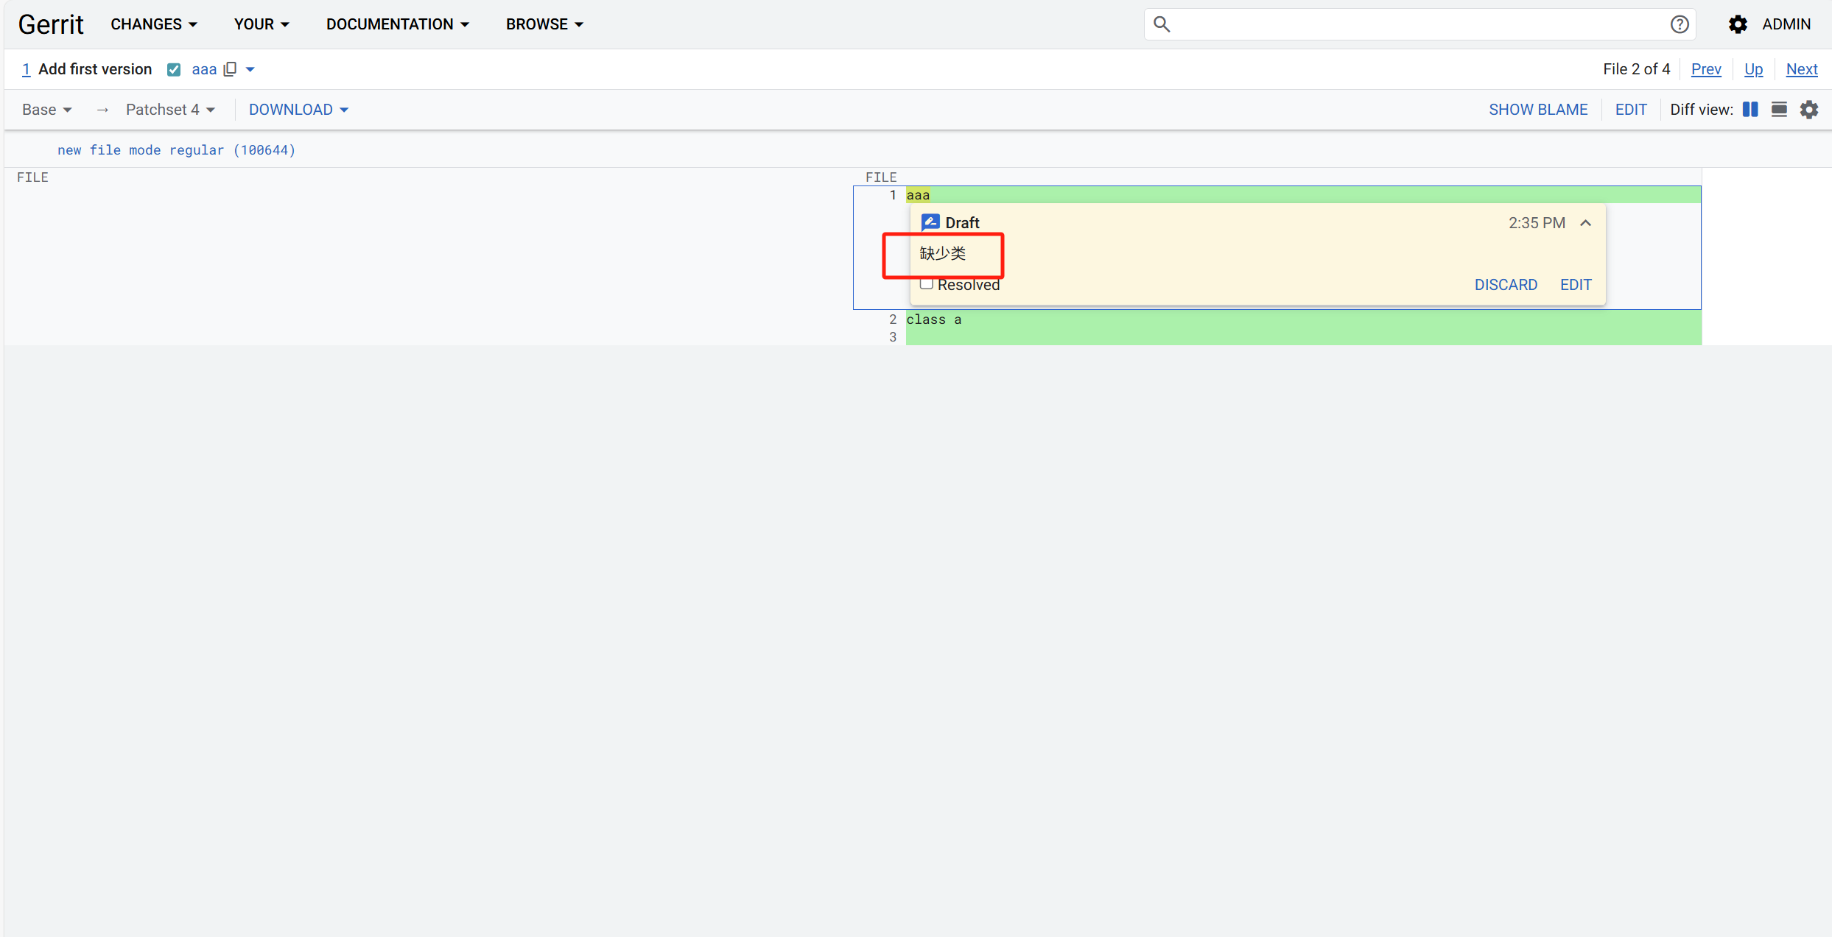Uncheck the reviewed checkbox next to aaa
The width and height of the screenshot is (1832, 937).
tap(174, 68)
